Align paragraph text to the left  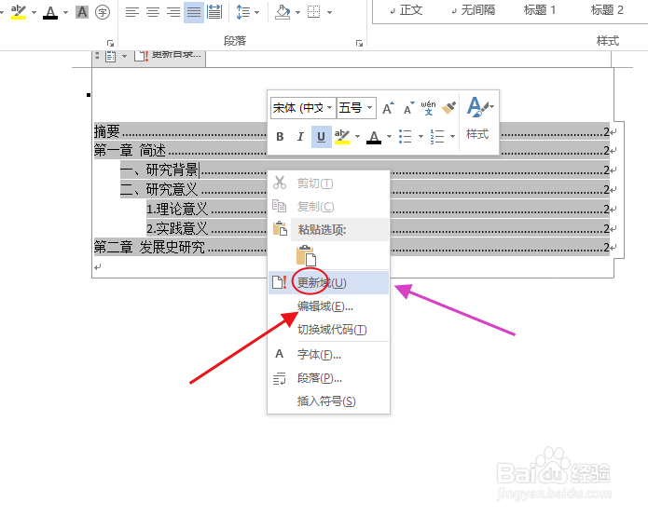tap(132, 12)
